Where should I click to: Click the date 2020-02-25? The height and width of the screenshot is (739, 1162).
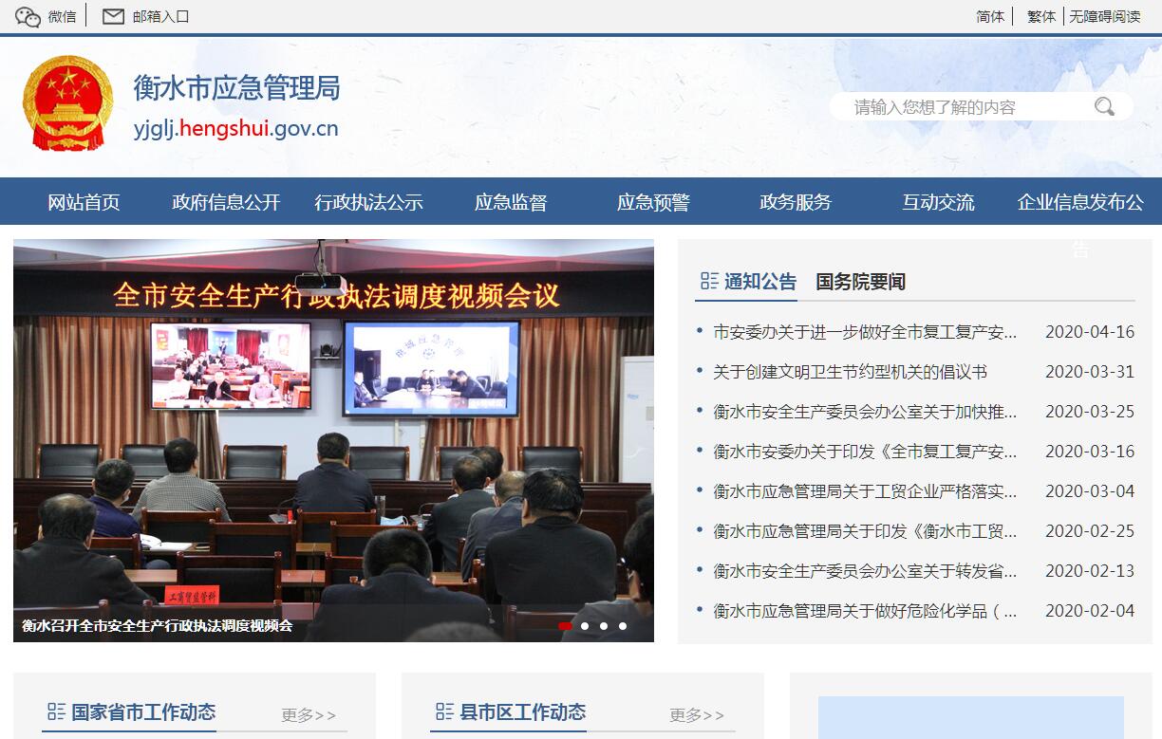(1090, 531)
